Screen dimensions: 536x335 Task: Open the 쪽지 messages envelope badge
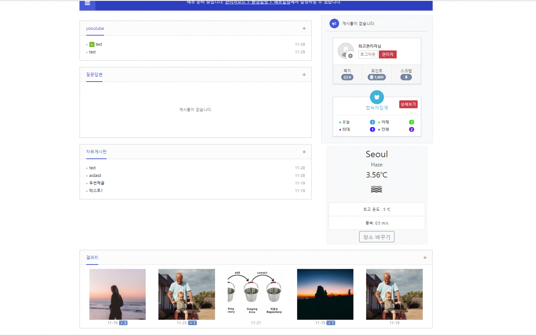click(347, 77)
